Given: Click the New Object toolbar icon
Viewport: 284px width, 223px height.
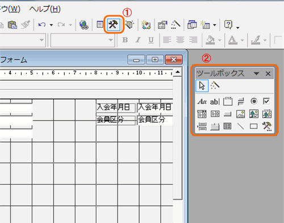Looking at the screenshot, I should (206, 24).
